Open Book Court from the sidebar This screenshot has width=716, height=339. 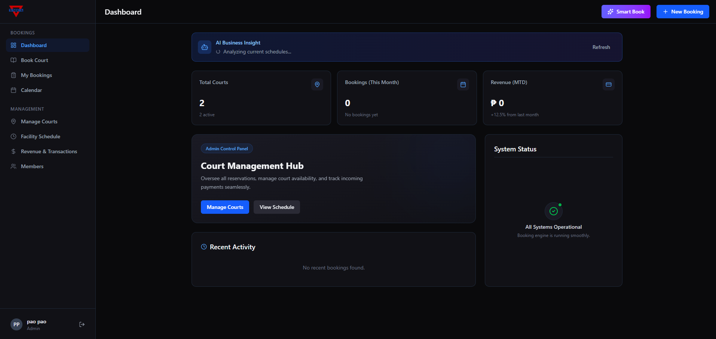point(48,60)
